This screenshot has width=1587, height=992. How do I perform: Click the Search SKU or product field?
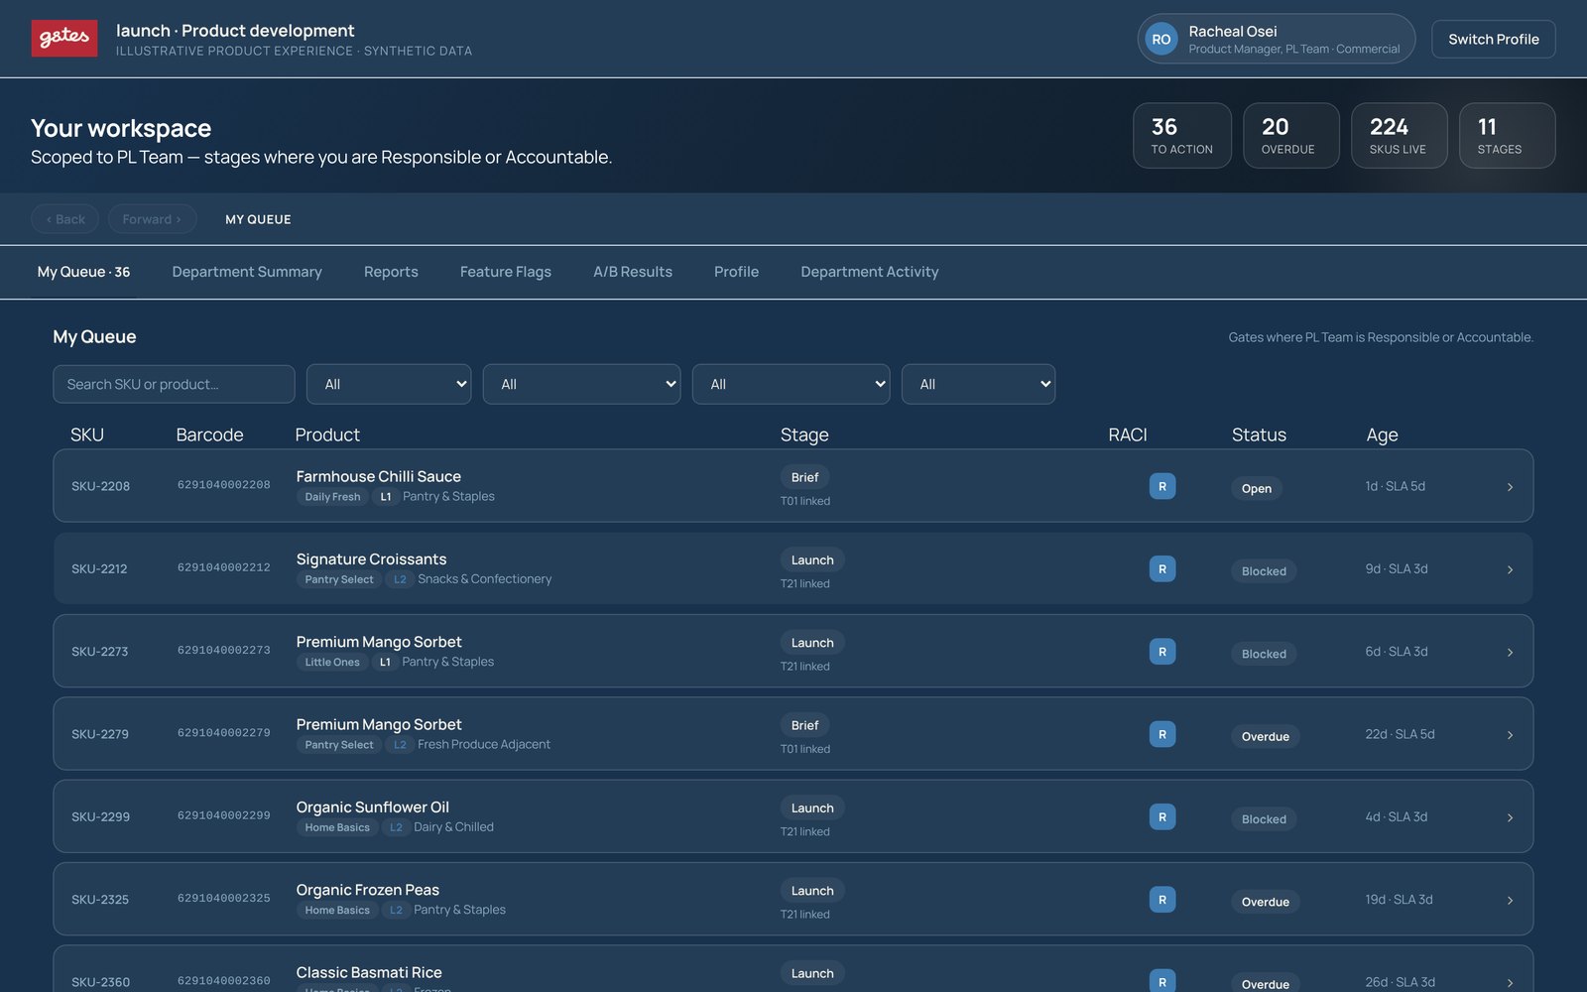(x=174, y=384)
